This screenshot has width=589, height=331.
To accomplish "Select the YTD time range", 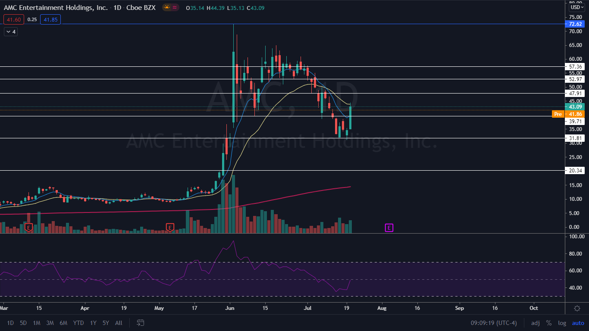I will [x=78, y=323].
